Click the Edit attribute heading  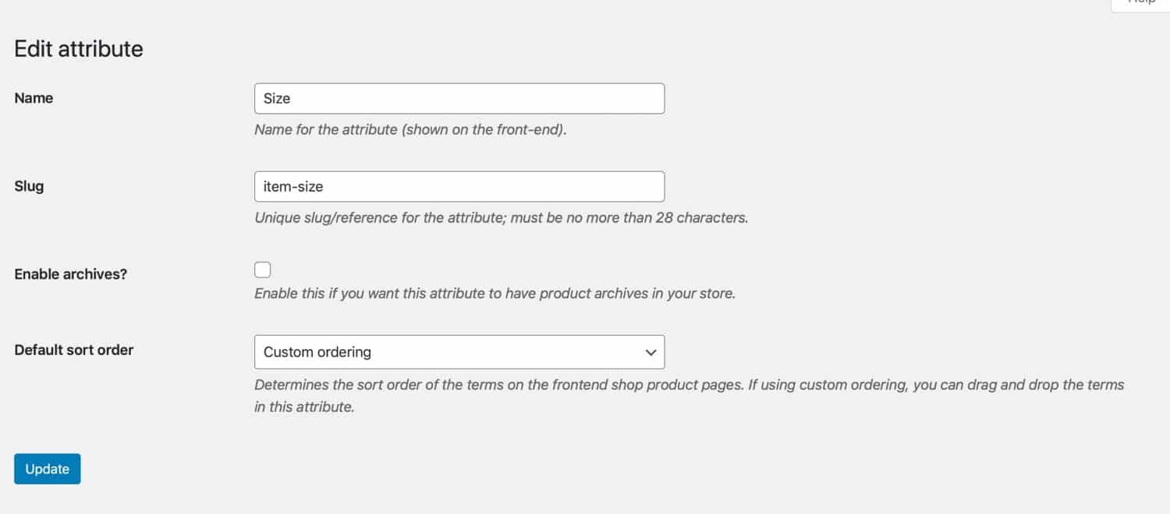pos(78,48)
